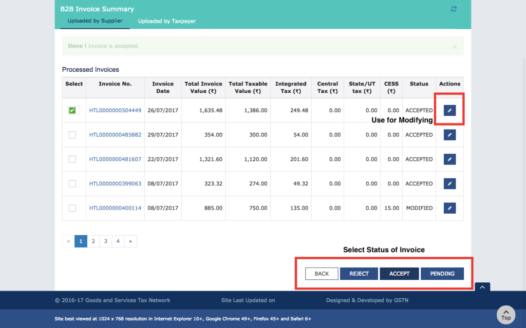526x328 pixels.
Task: Click the refresh icon in the header
Action: coord(454,9)
